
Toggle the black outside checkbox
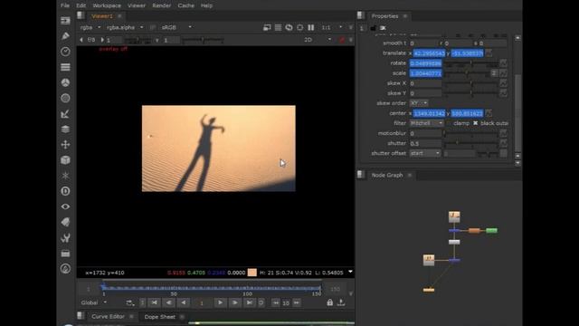pos(475,123)
